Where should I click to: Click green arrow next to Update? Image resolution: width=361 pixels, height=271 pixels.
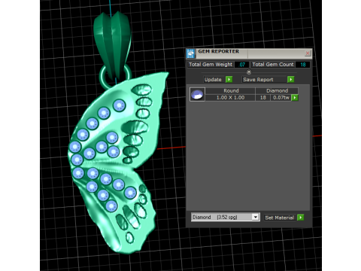[229, 80]
